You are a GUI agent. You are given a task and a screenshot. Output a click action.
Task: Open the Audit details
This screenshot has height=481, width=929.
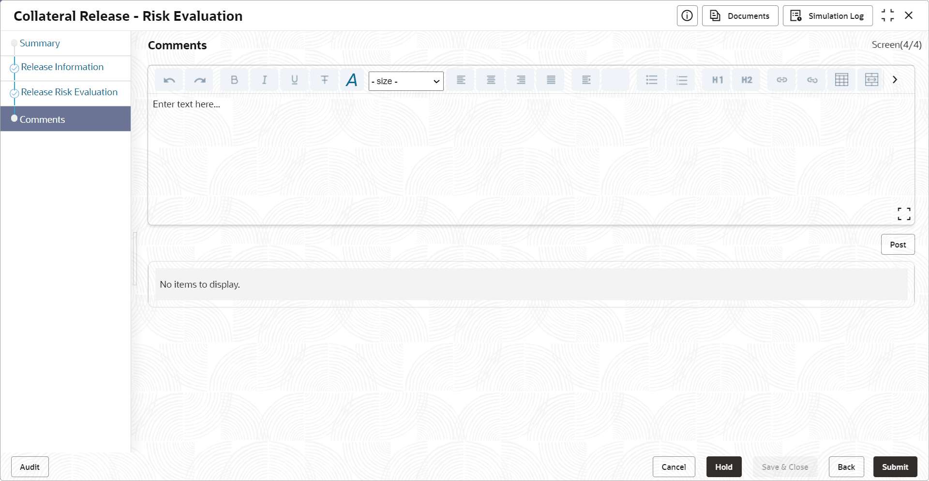pos(30,467)
